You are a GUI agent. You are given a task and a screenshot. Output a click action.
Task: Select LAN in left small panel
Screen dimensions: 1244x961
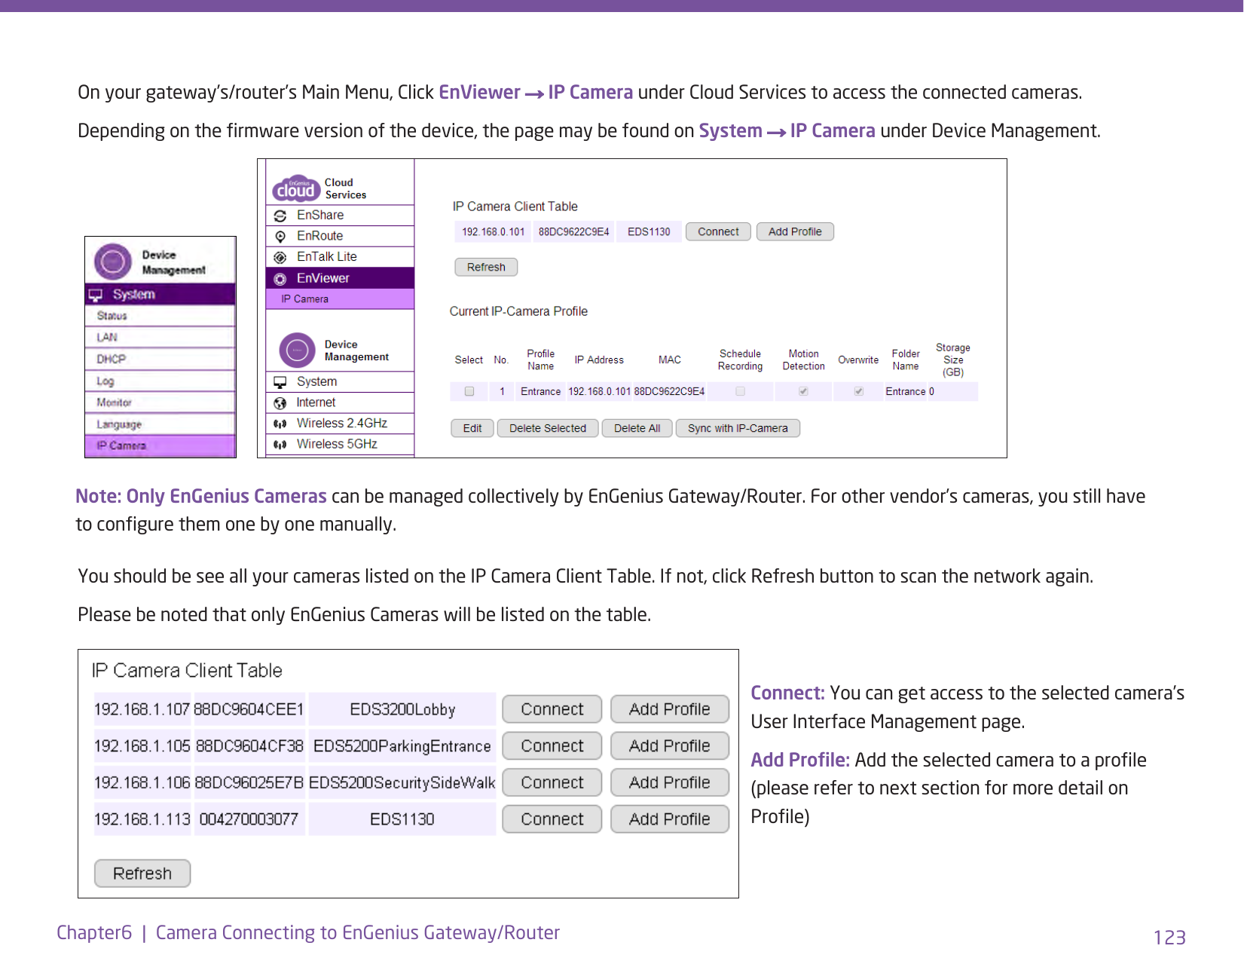[160, 338]
